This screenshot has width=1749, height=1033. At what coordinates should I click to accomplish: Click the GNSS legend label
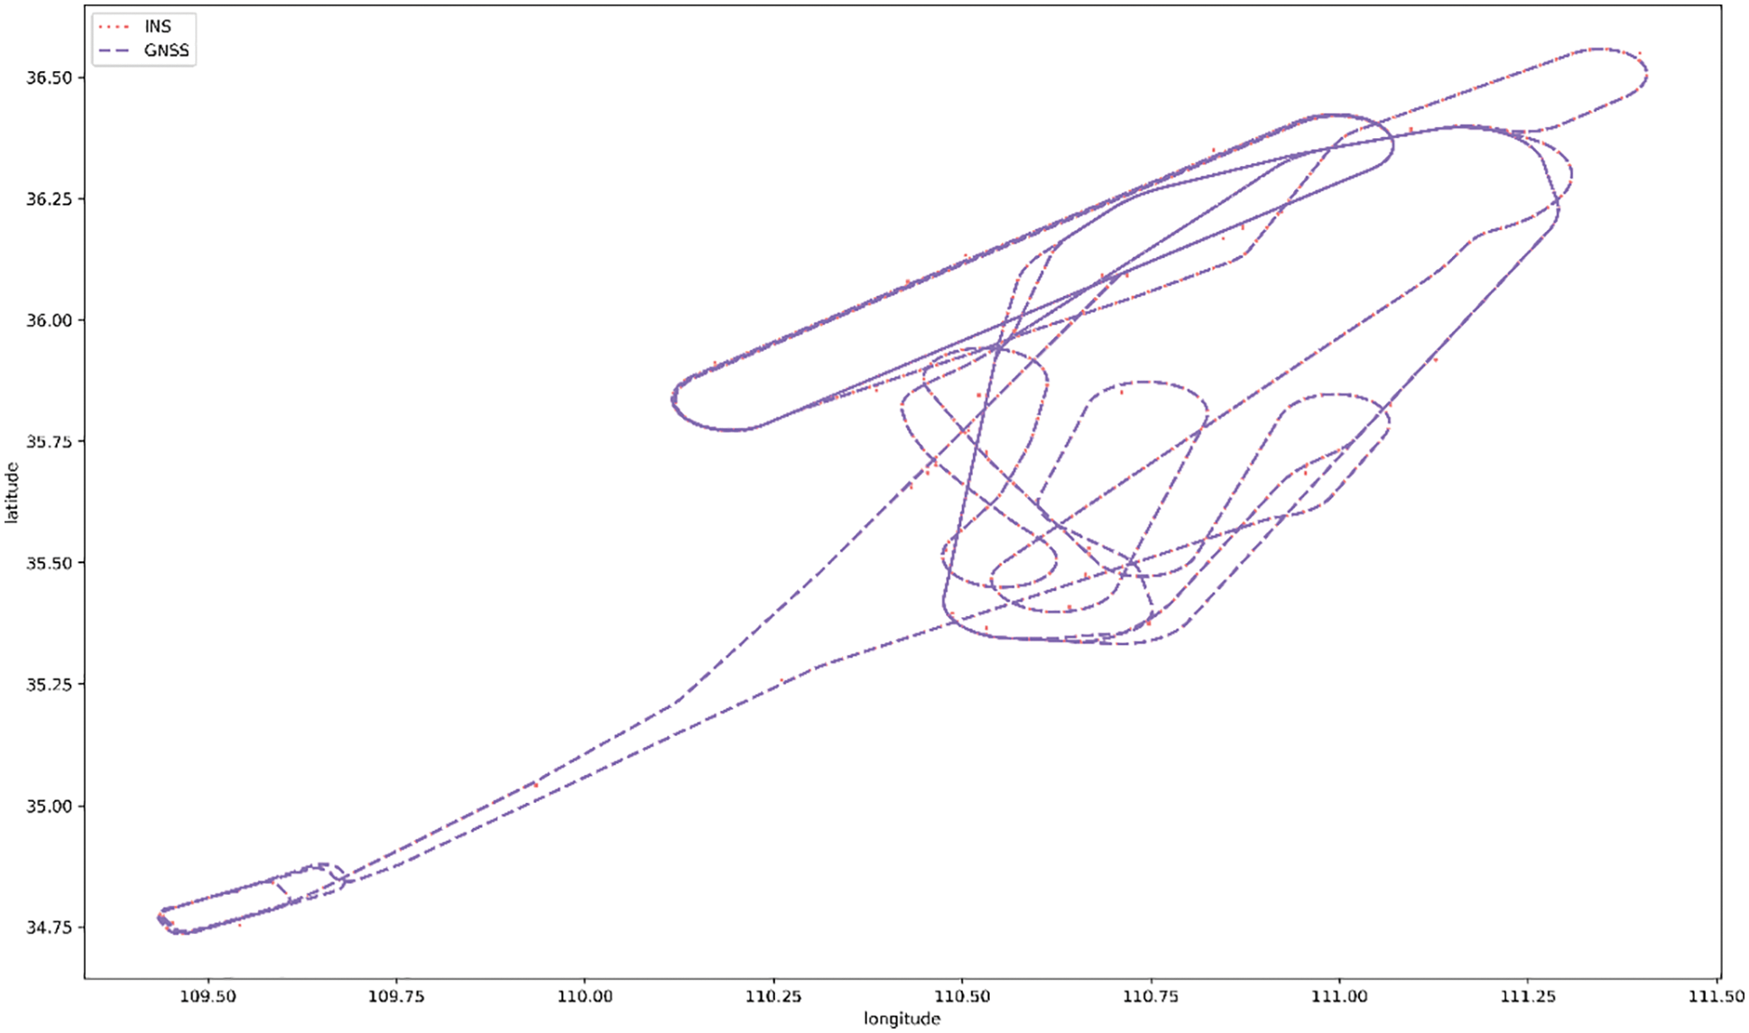[x=166, y=51]
